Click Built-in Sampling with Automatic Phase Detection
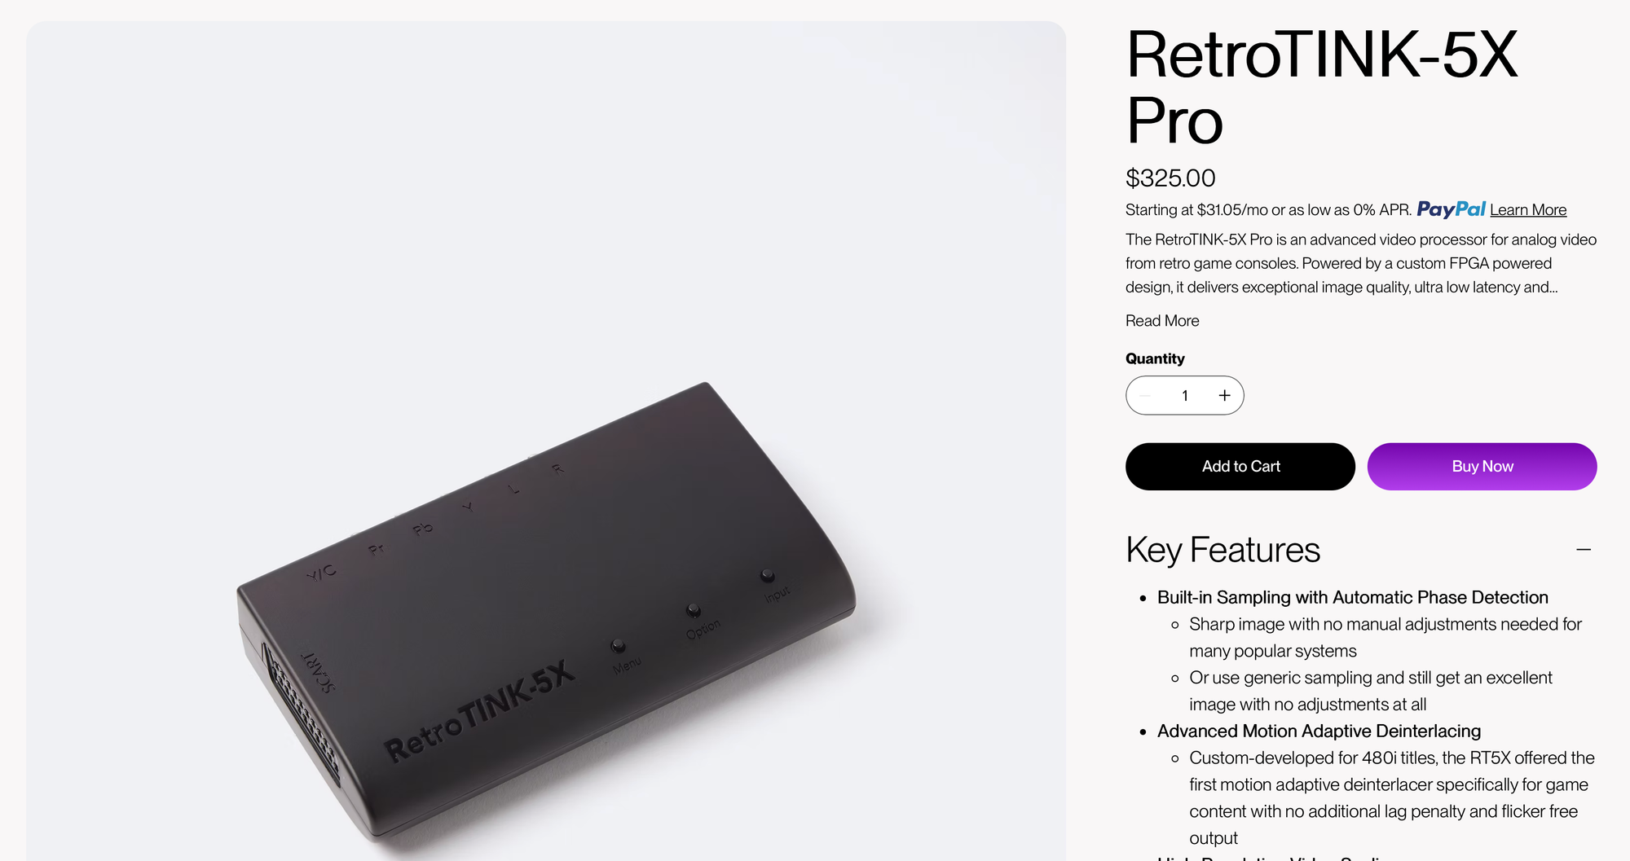This screenshot has height=861, width=1630. pyautogui.click(x=1353, y=598)
